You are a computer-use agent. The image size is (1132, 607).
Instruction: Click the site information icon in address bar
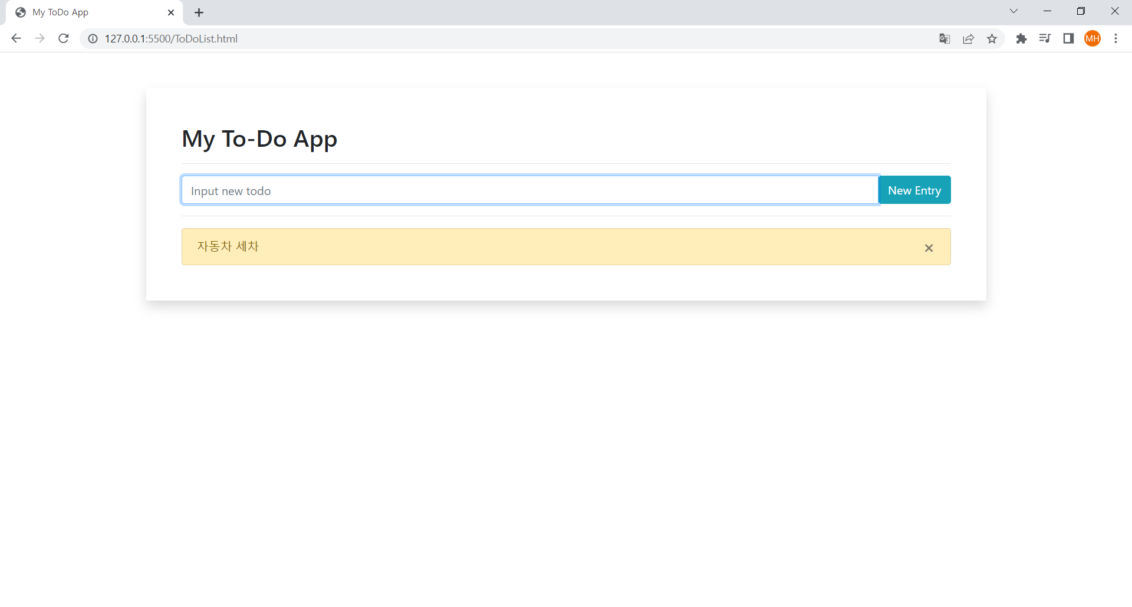pyautogui.click(x=92, y=38)
